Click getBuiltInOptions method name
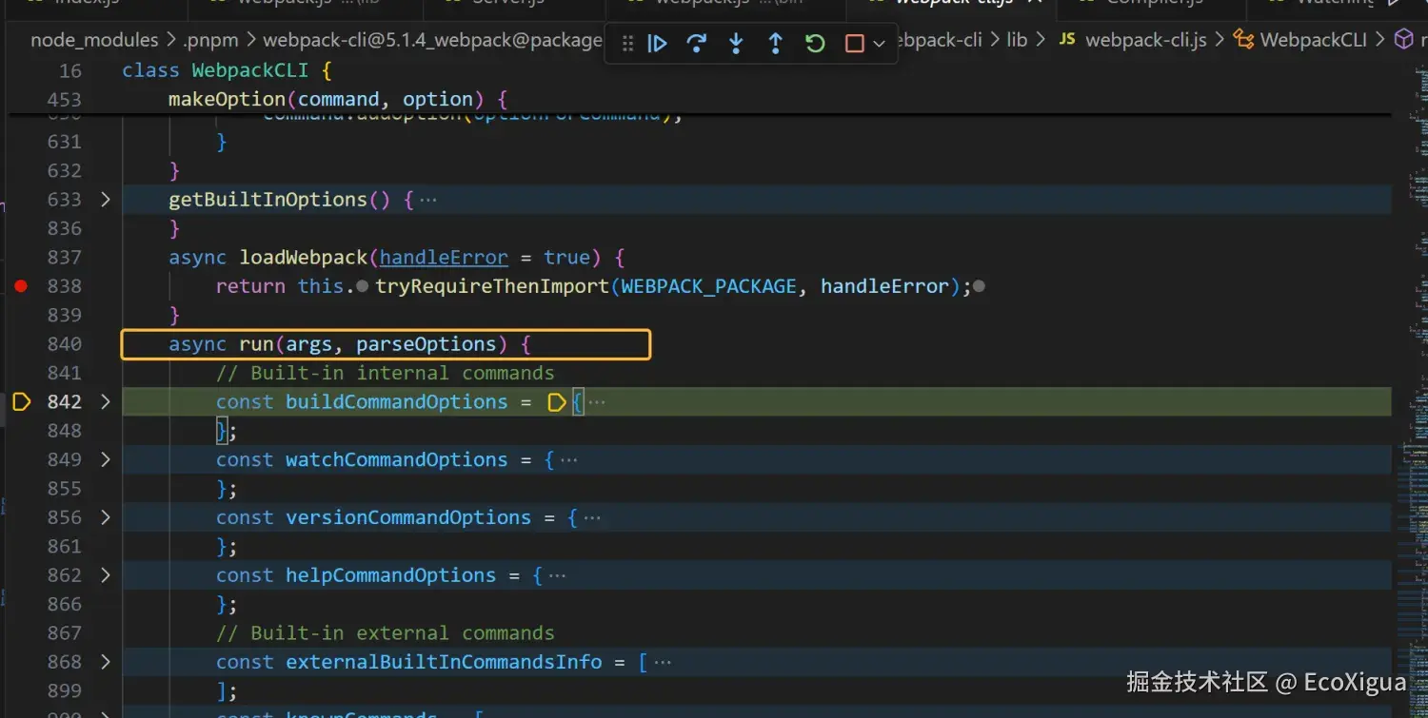The height and width of the screenshot is (718, 1428). click(268, 200)
